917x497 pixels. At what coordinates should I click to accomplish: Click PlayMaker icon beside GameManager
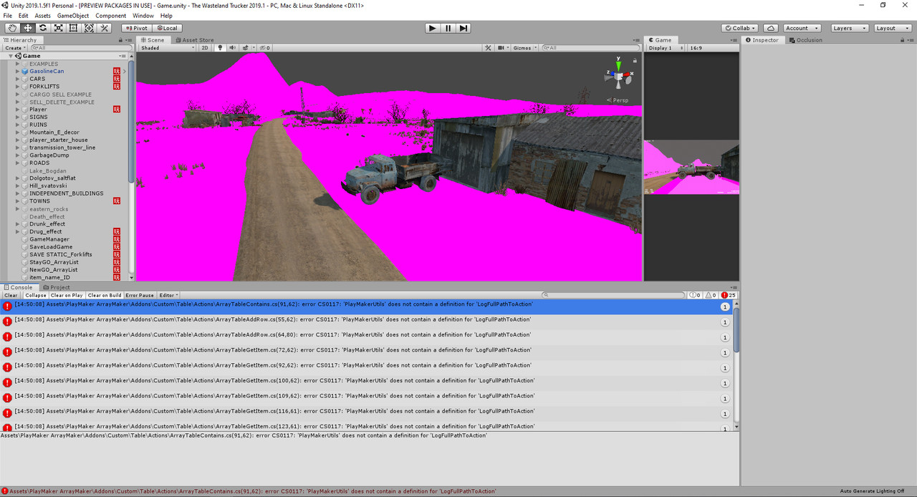[117, 239]
